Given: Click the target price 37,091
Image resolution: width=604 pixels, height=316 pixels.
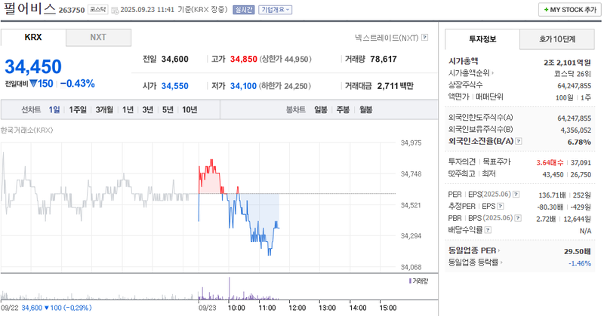Looking at the screenshot, I should pyautogui.click(x=581, y=163).
